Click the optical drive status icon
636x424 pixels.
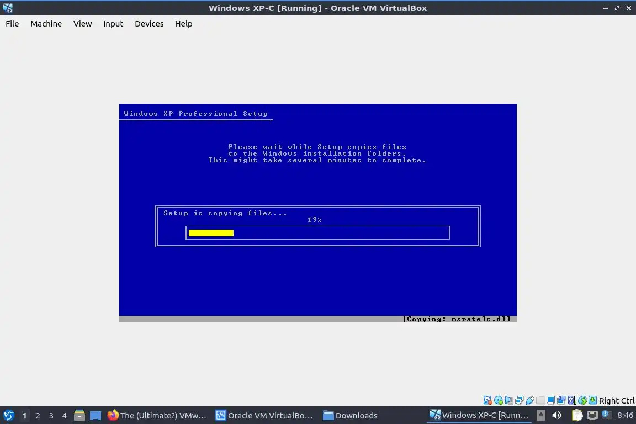pos(498,400)
